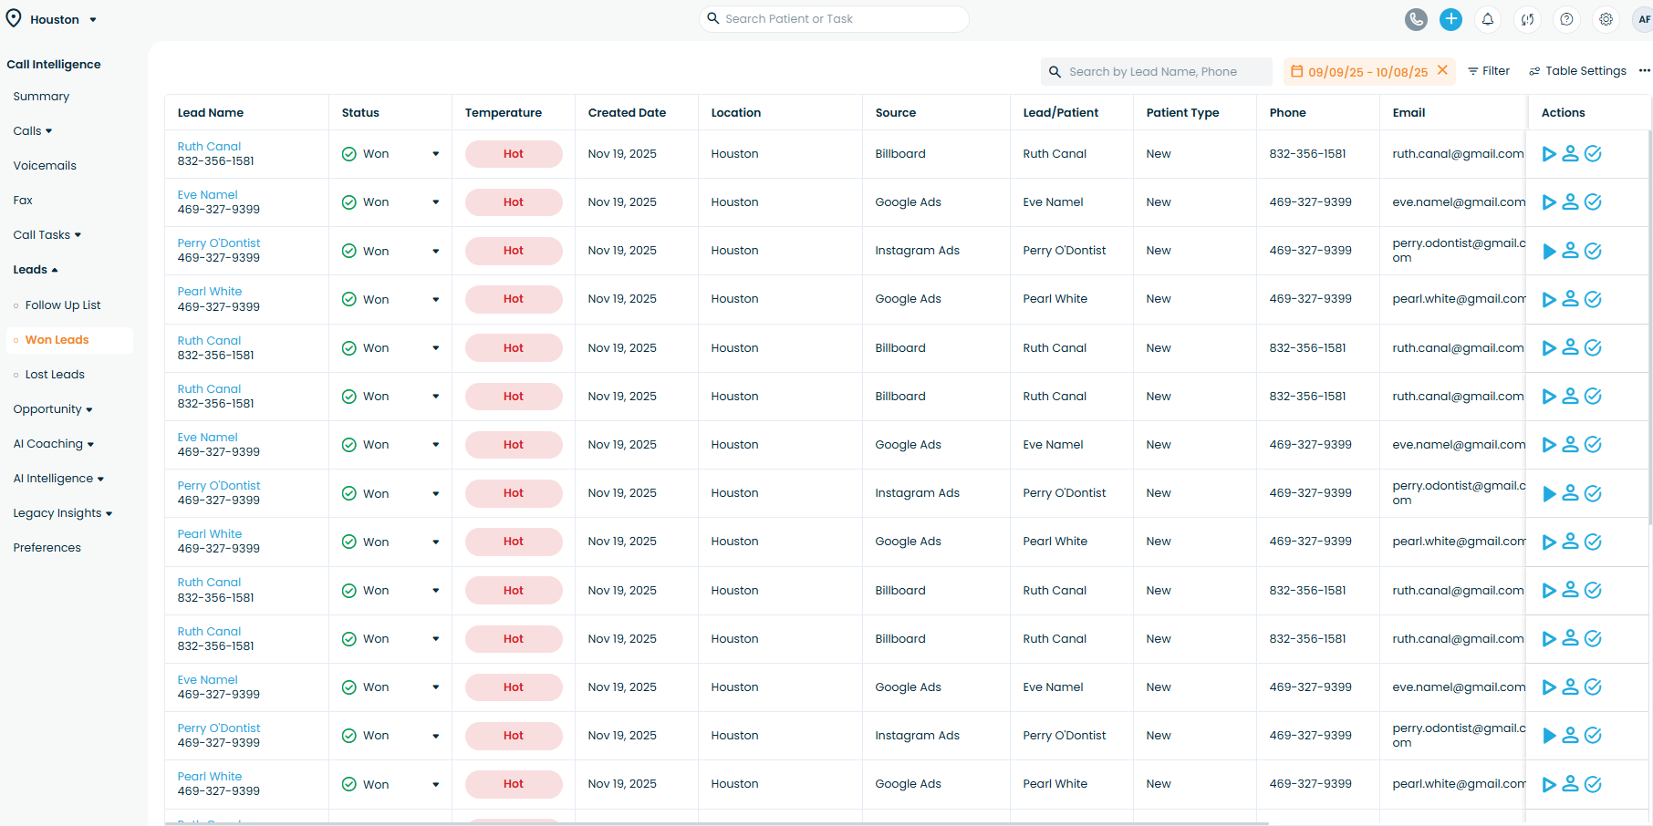Click the checkmark action icon in first Pearl White row
The width and height of the screenshot is (1653, 826).
[x=1593, y=299]
